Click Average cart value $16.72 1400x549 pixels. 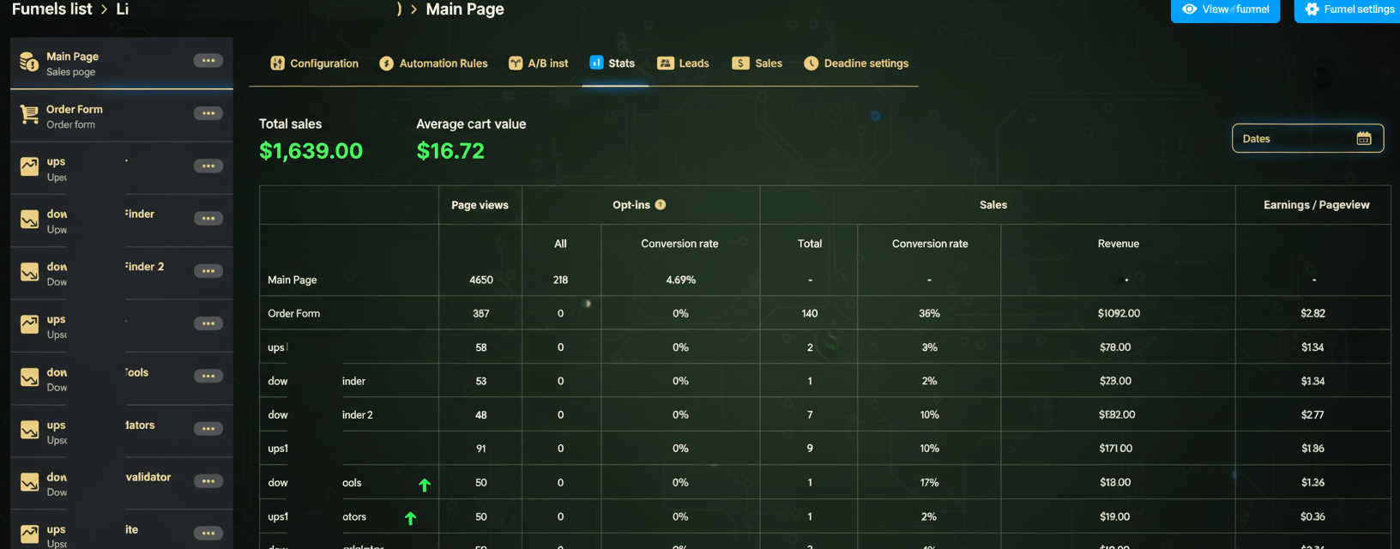(x=450, y=151)
